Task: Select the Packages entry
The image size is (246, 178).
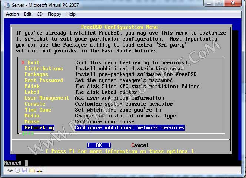Action: (x=36, y=75)
